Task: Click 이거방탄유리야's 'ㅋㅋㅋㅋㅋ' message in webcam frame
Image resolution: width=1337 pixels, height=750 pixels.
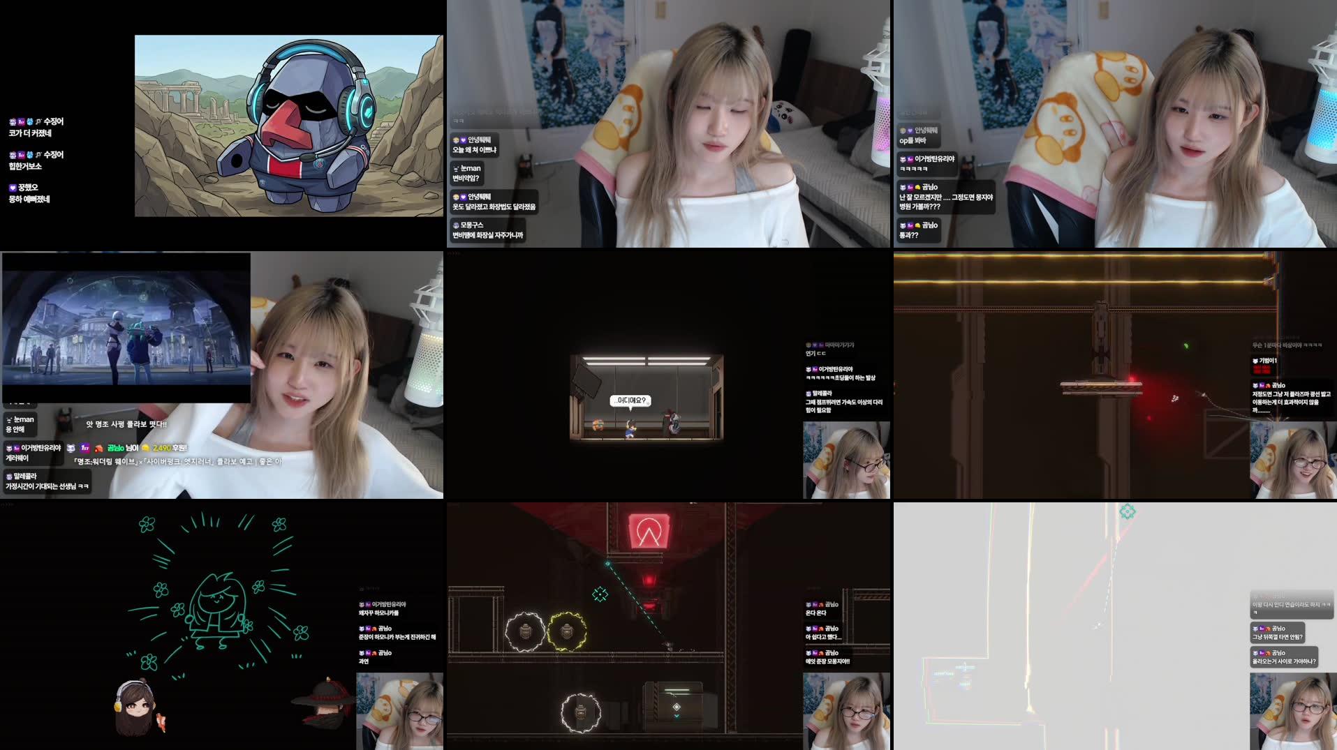Action: [914, 170]
